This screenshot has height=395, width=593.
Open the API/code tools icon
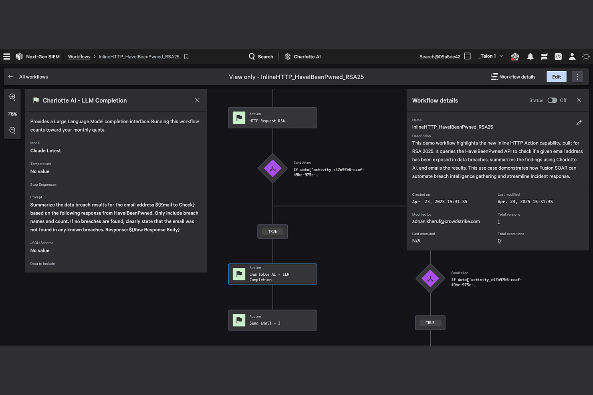click(x=558, y=56)
